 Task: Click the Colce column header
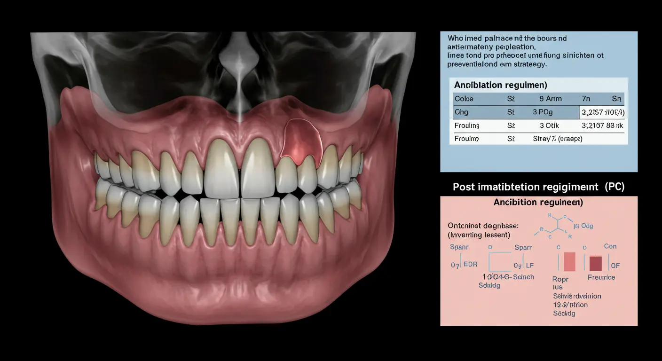[x=464, y=99]
